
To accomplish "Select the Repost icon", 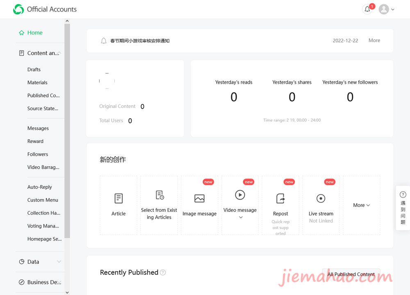I will pyautogui.click(x=280, y=198).
